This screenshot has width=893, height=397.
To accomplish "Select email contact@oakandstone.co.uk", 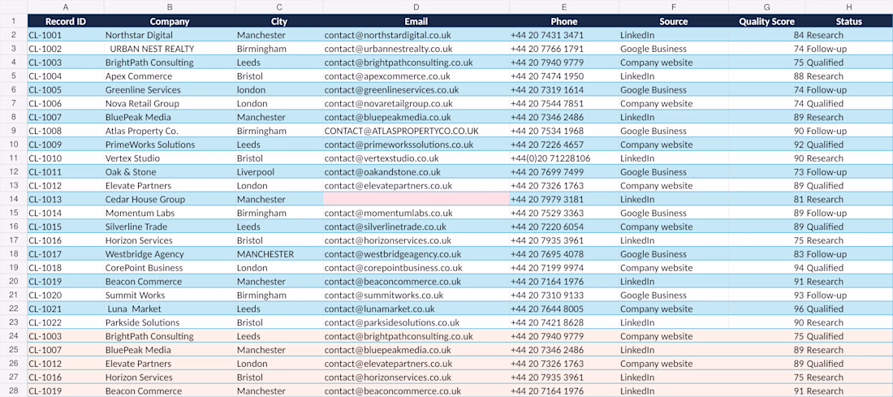I will 416,172.
